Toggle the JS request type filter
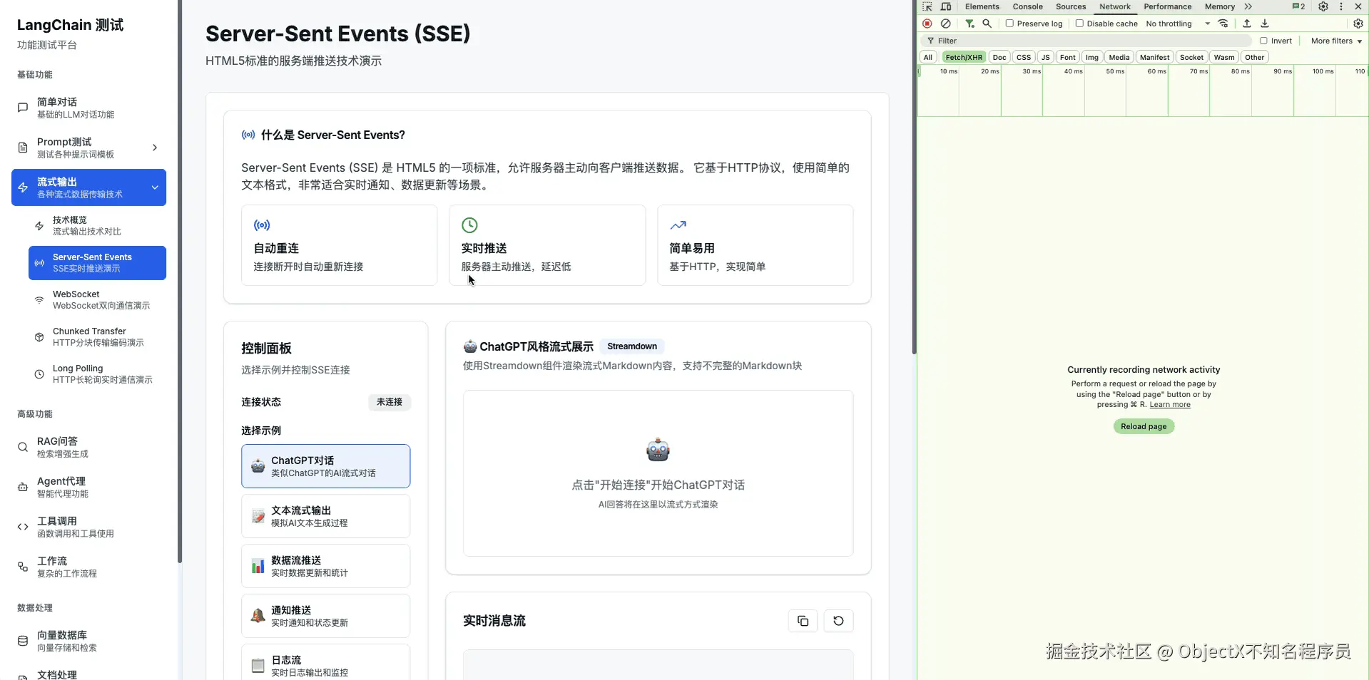This screenshot has height=680, width=1369. [x=1046, y=57]
